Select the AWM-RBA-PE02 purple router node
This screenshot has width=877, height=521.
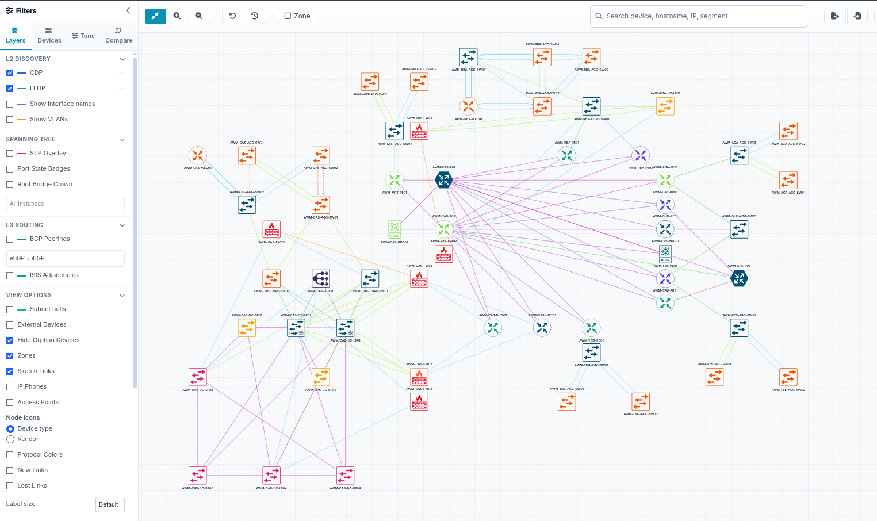641,155
